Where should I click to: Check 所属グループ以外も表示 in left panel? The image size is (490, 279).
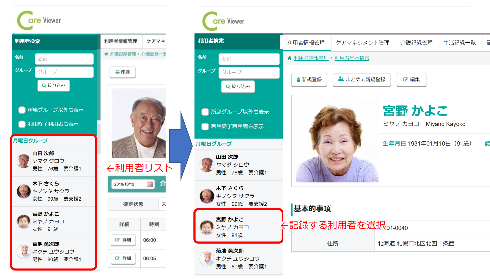coord(22,110)
